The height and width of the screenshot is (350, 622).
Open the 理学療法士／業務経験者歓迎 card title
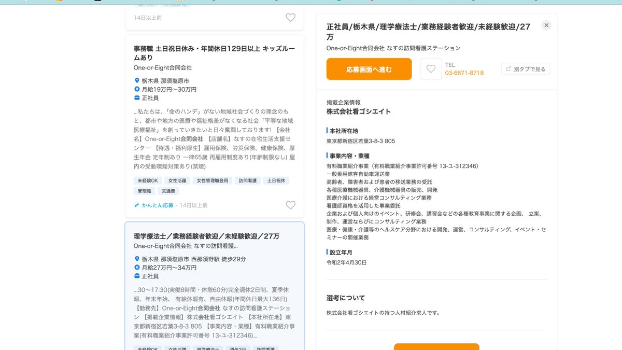coord(206,236)
